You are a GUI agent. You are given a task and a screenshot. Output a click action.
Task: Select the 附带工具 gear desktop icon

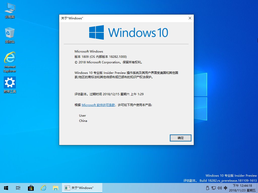click(x=10, y=85)
